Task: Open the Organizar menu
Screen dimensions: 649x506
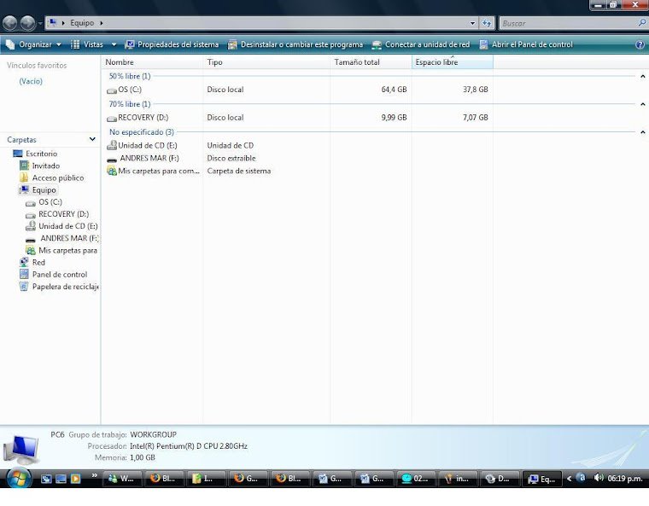Action: [x=33, y=44]
